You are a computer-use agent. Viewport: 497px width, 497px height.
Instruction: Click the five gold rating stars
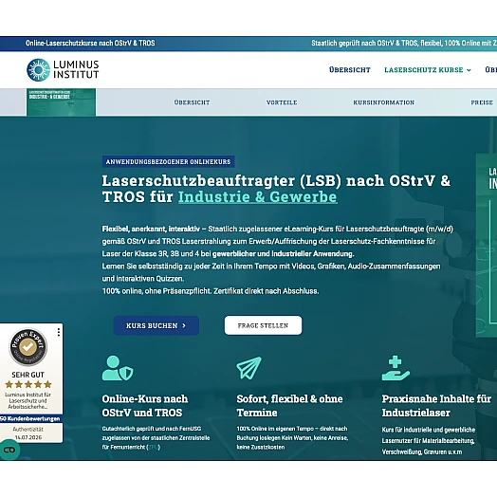(28, 384)
